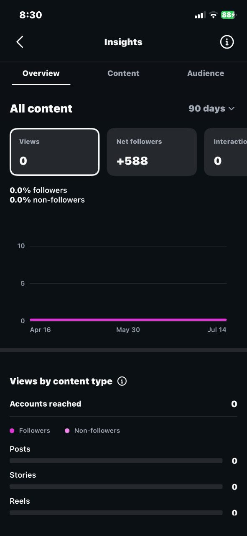Tap the pink line on the chart
The width and height of the screenshot is (247, 536).
click(128, 320)
